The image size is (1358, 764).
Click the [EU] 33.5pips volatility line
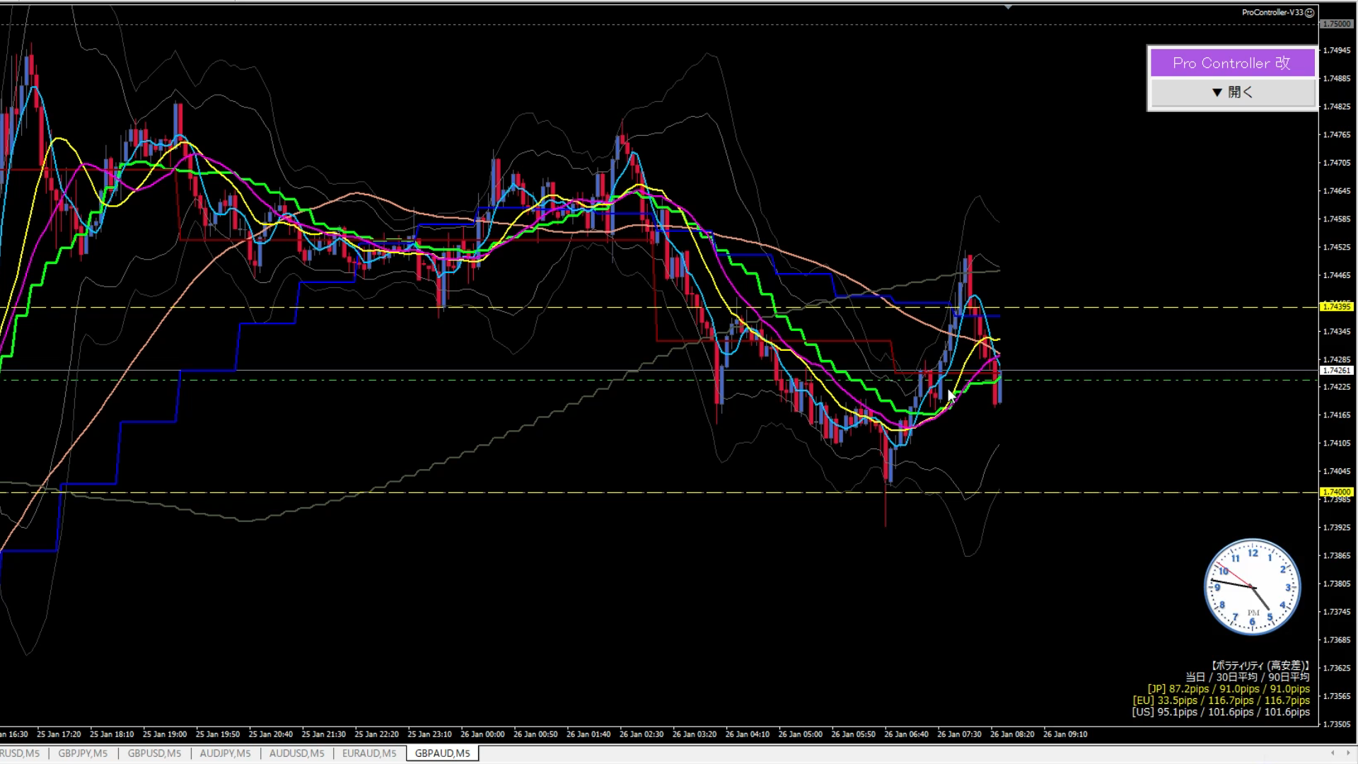[x=1221, y=700]
